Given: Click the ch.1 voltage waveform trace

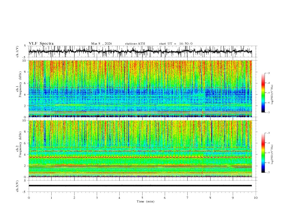Looking at the screenshot, I should coord(140,52).
